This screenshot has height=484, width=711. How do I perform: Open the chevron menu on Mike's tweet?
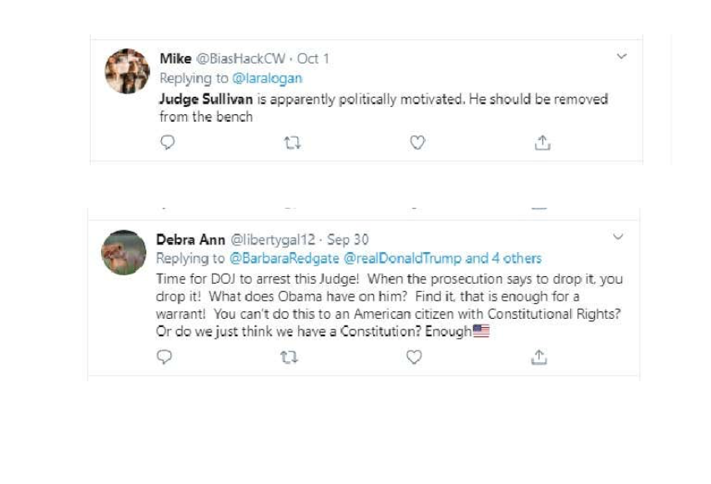[x=622, y=56]
